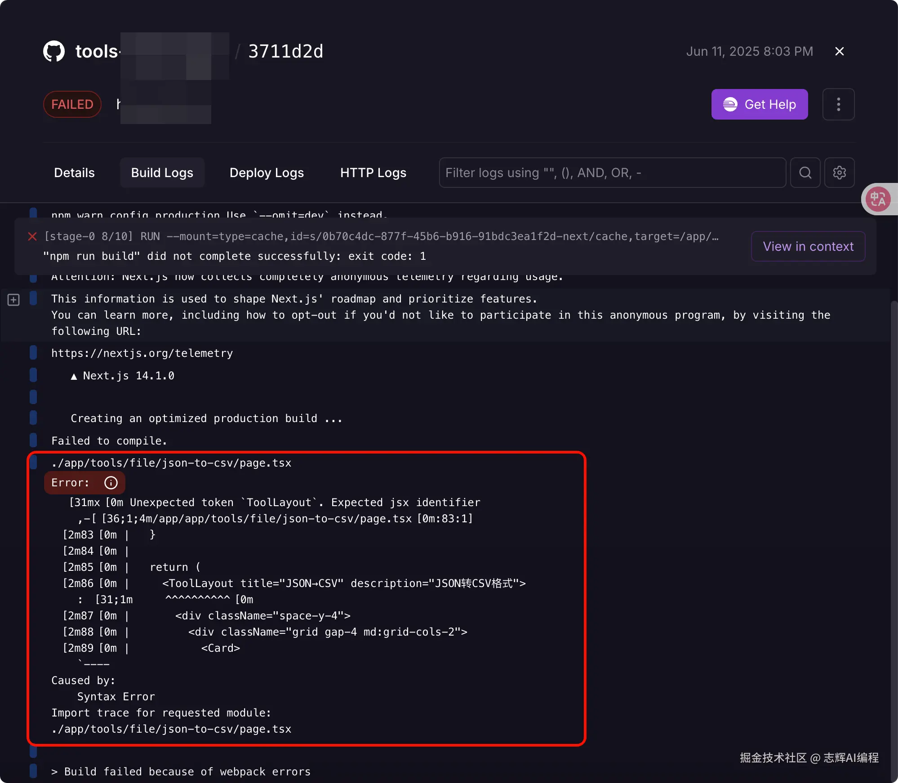Image resolution: width=898 pixels, height=783 pixels.
Task: Switch to the Details tab
Action: pyautogui.click(x=74, y=173)
